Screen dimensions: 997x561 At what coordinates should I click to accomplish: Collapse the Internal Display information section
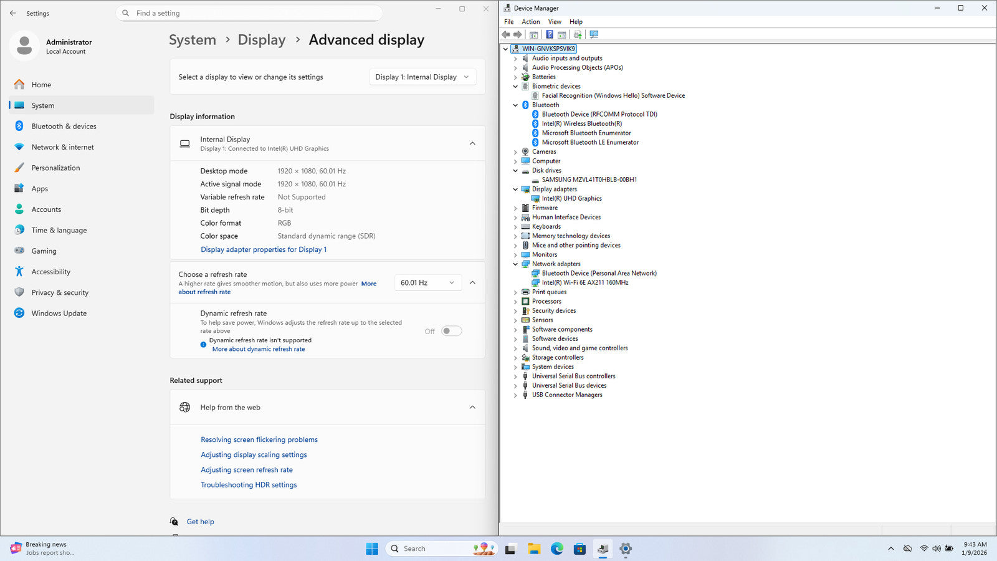point(472,143)
